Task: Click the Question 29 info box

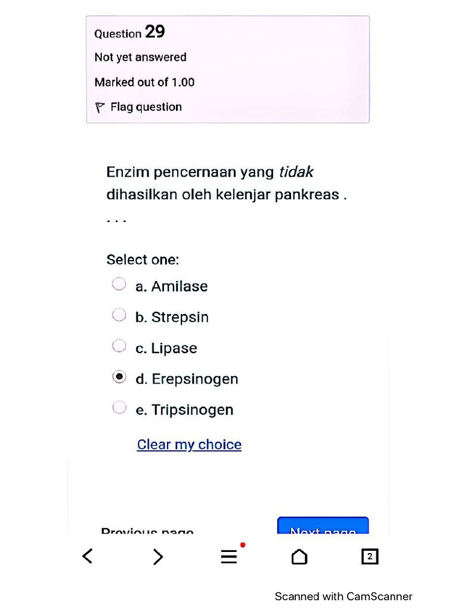Action: [x=228, y=69]
